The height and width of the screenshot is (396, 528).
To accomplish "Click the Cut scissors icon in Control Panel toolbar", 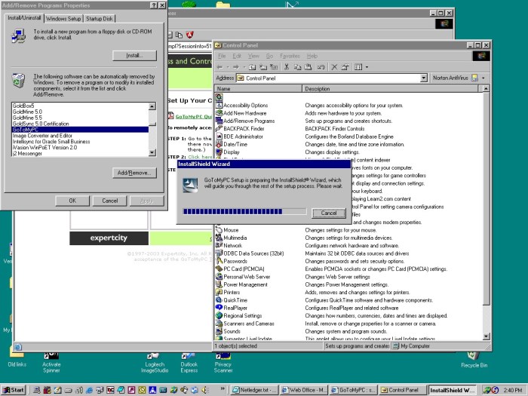I will 287,67.
